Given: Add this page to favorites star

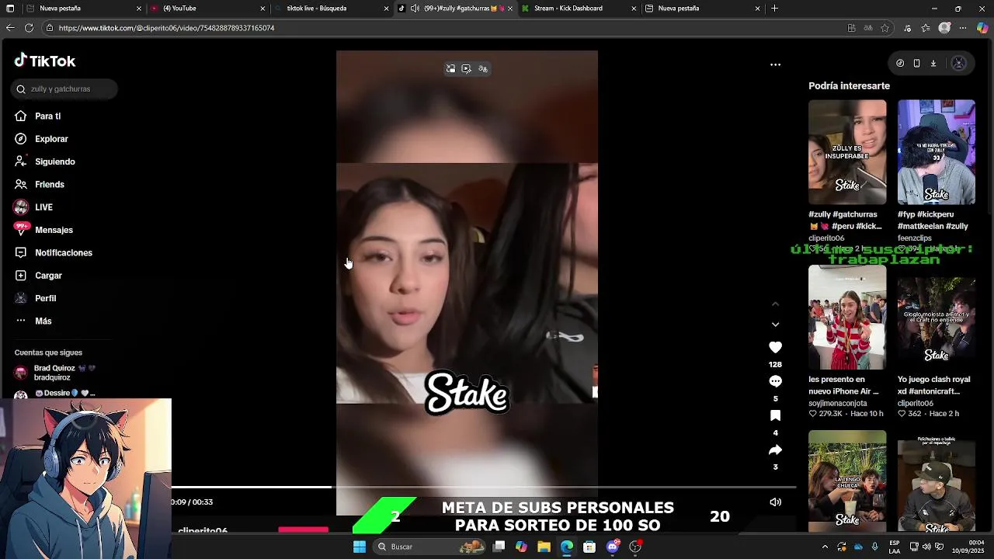Looking at the screenshot, I should 885,28.
